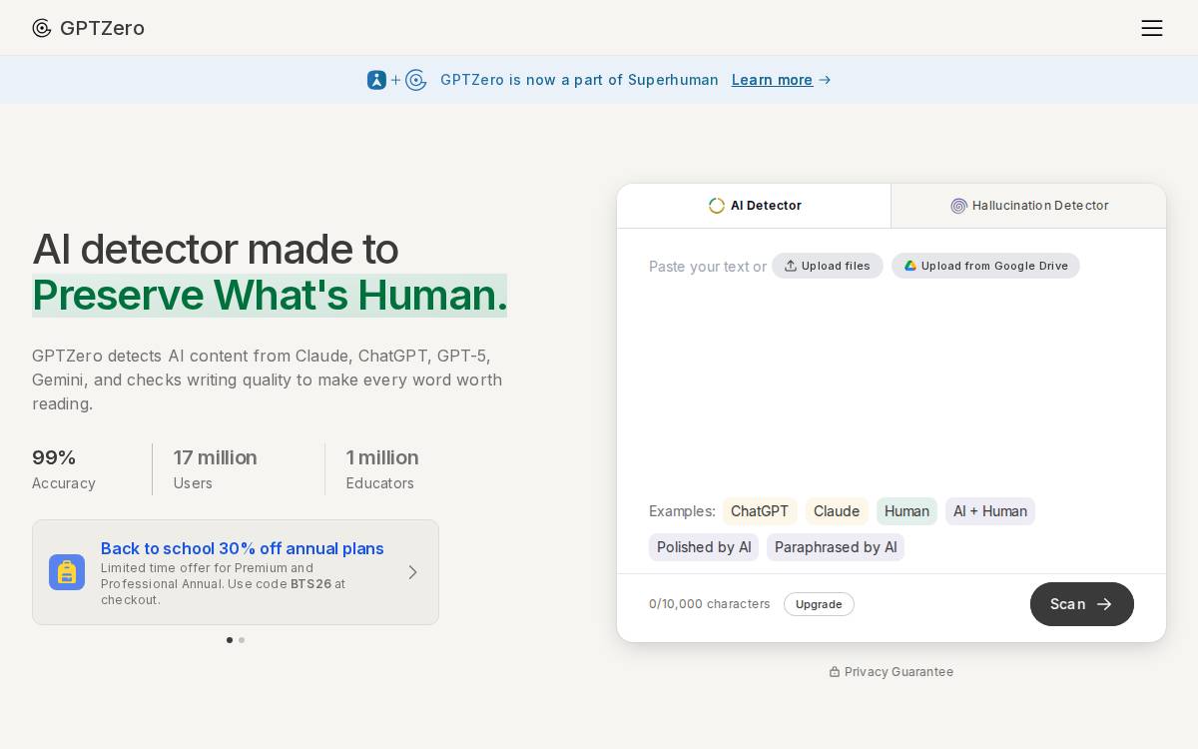The width and height of the screenshot is (1198, 749).
Task: Select the second carousel dot
Action: pos(242,640)
